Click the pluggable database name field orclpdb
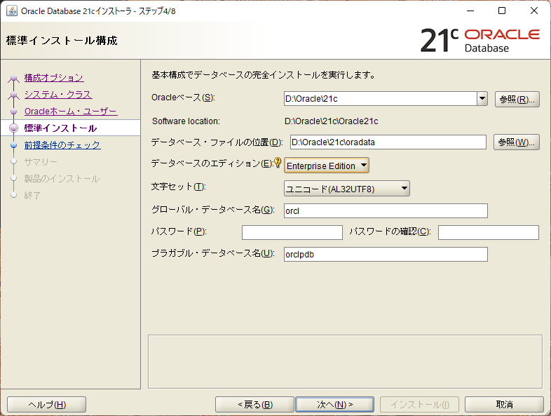The height and width of the screenshot is (416, 551). click(386, 254)
